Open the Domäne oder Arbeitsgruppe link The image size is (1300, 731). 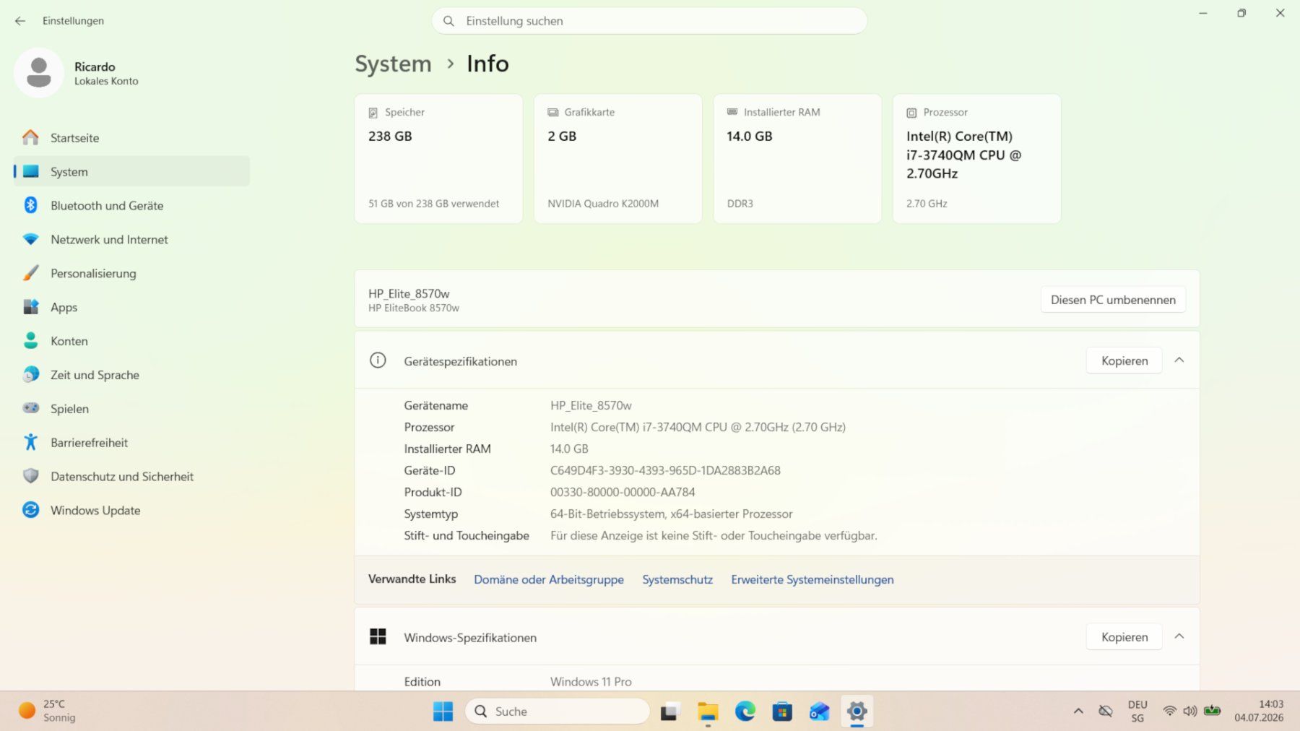click(549, 579)
